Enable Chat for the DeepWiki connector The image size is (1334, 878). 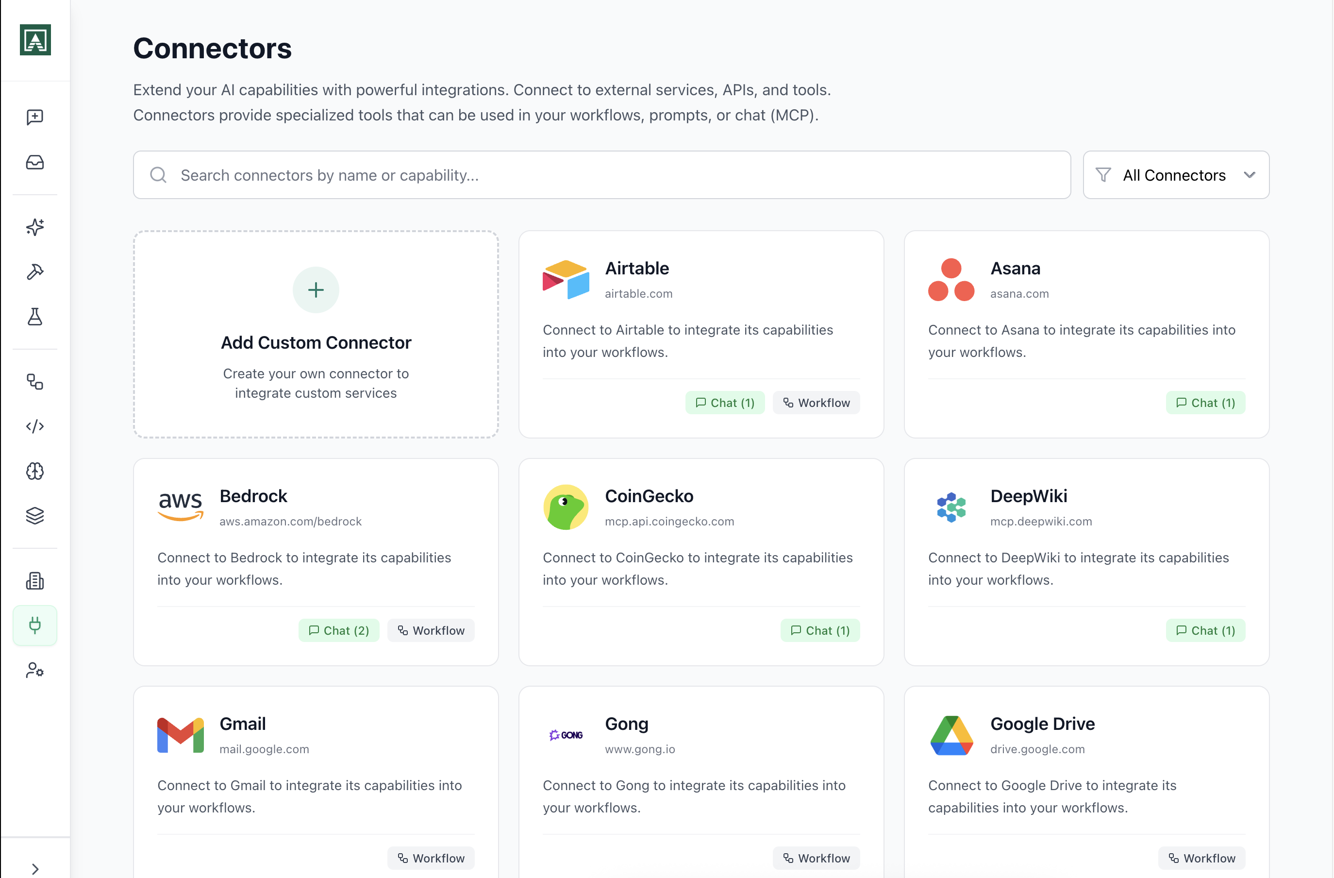click(1205, 630)
